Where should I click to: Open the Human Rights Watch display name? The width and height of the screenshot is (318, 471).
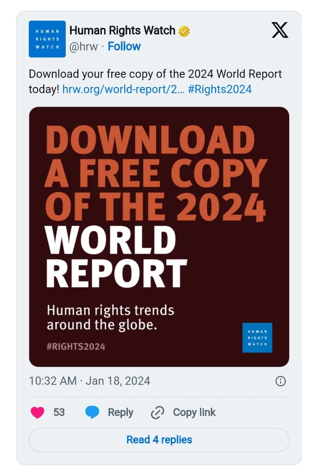click(122, 31)
